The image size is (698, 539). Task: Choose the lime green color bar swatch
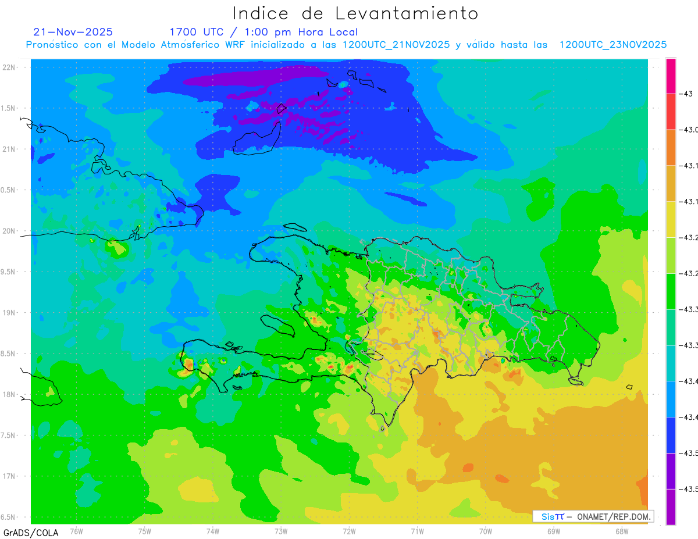671,255
